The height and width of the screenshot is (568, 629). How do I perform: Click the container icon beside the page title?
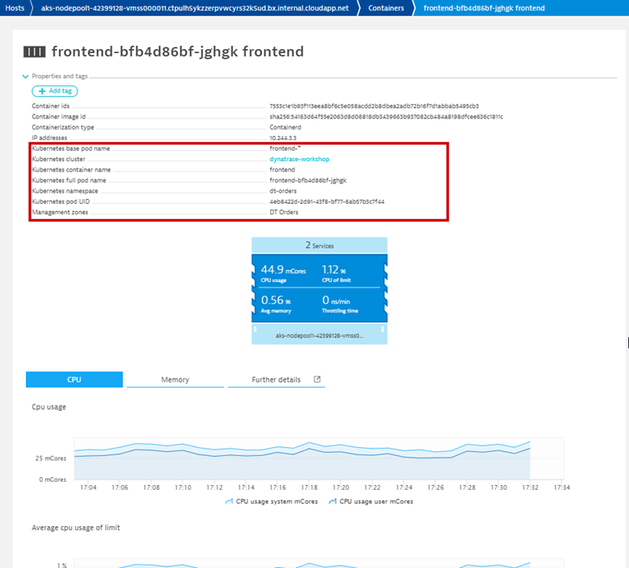click(x=35, y=52)
